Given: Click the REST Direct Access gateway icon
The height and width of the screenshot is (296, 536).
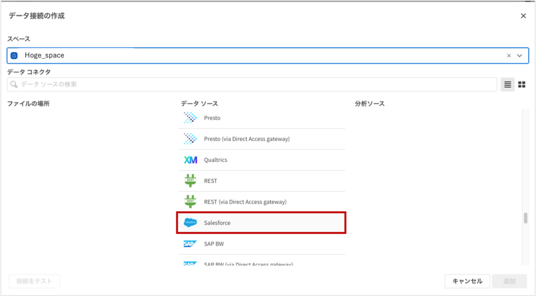Looking at the screenshot, I should click(191, 201).
